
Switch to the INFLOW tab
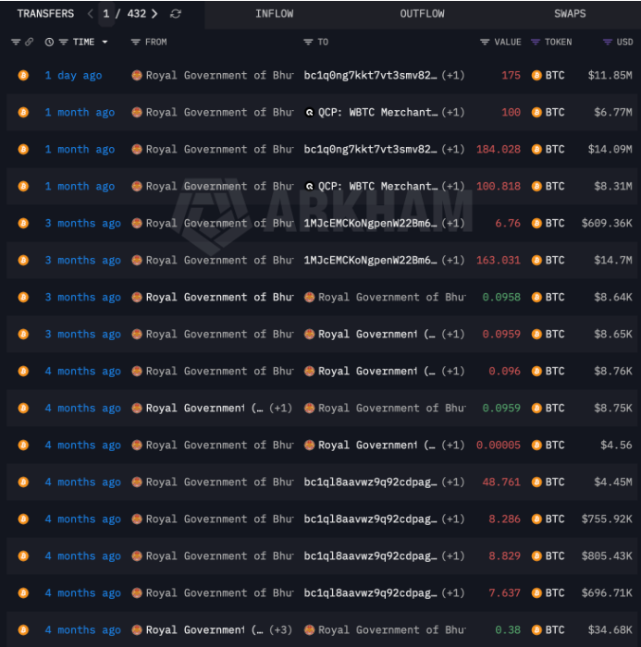[x=274, y=14]
